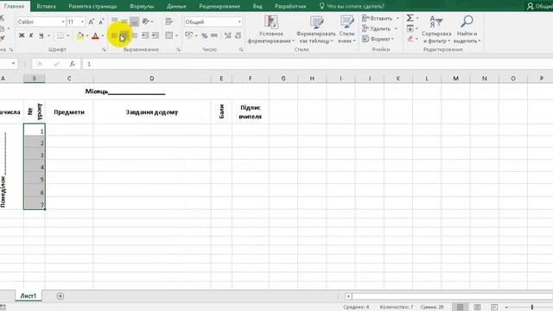Open Найти и выделить menu

pos(467,29)
